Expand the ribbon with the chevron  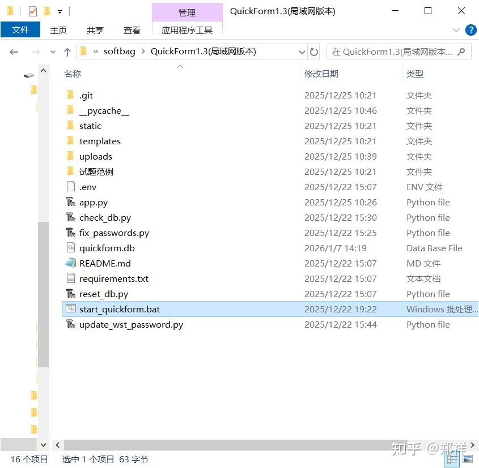pyautogui.click(x=456, y=30)
